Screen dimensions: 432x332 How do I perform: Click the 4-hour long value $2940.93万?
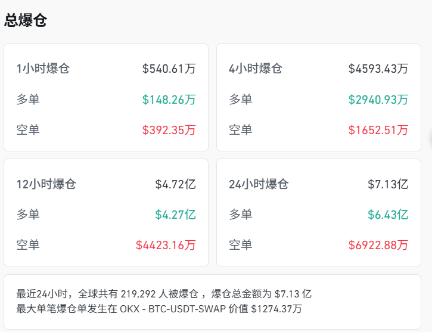[378, 100]
